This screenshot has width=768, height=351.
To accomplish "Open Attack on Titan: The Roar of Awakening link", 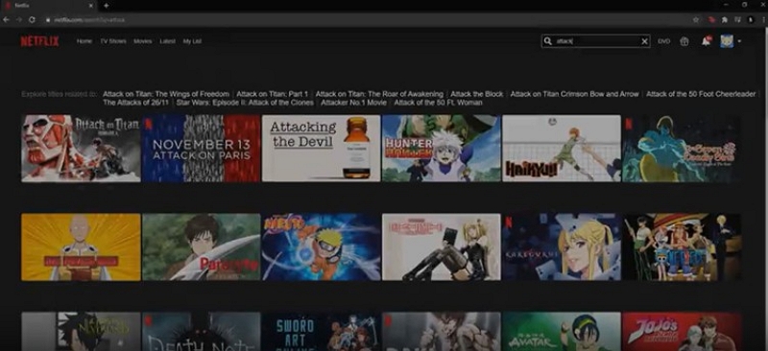I will (x=379, y=94).
